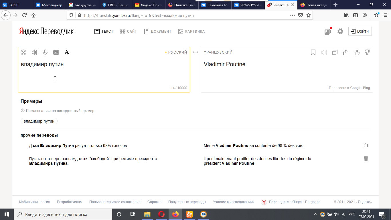
Task: Play translated text audio in the French panel
Action: click(x=324, y=52)
